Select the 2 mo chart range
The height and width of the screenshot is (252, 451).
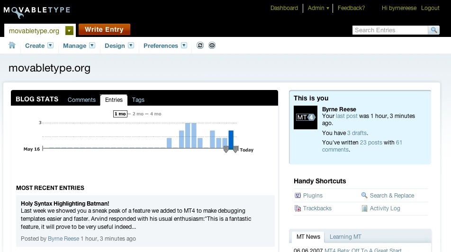pos(137,114)
